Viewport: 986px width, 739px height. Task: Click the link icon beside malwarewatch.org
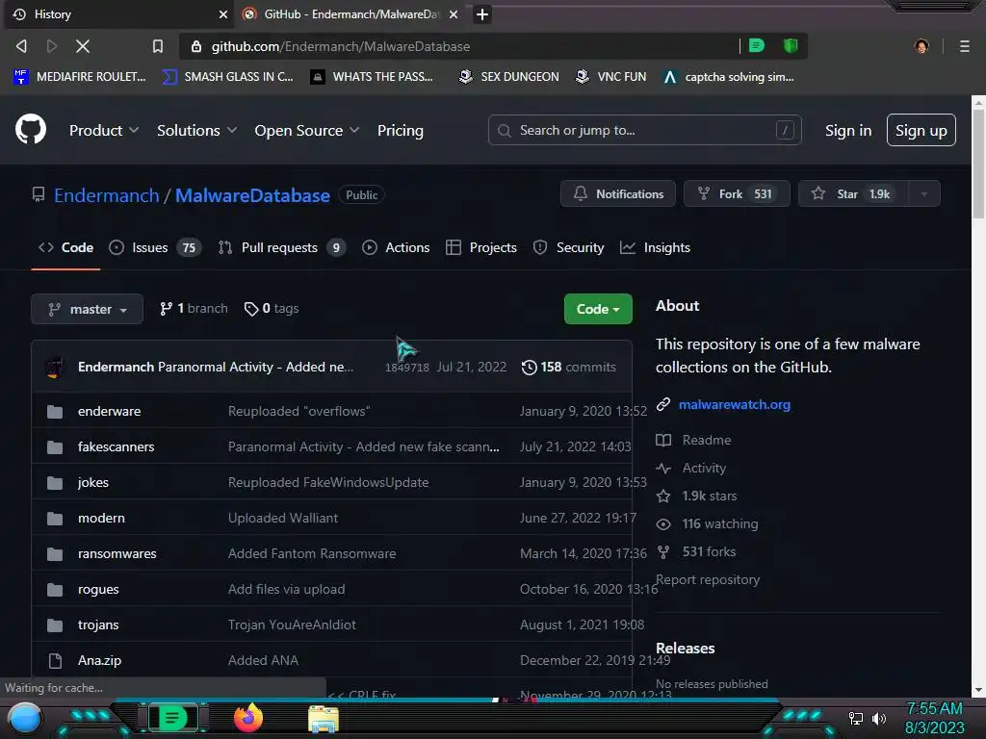coord(663,404)
